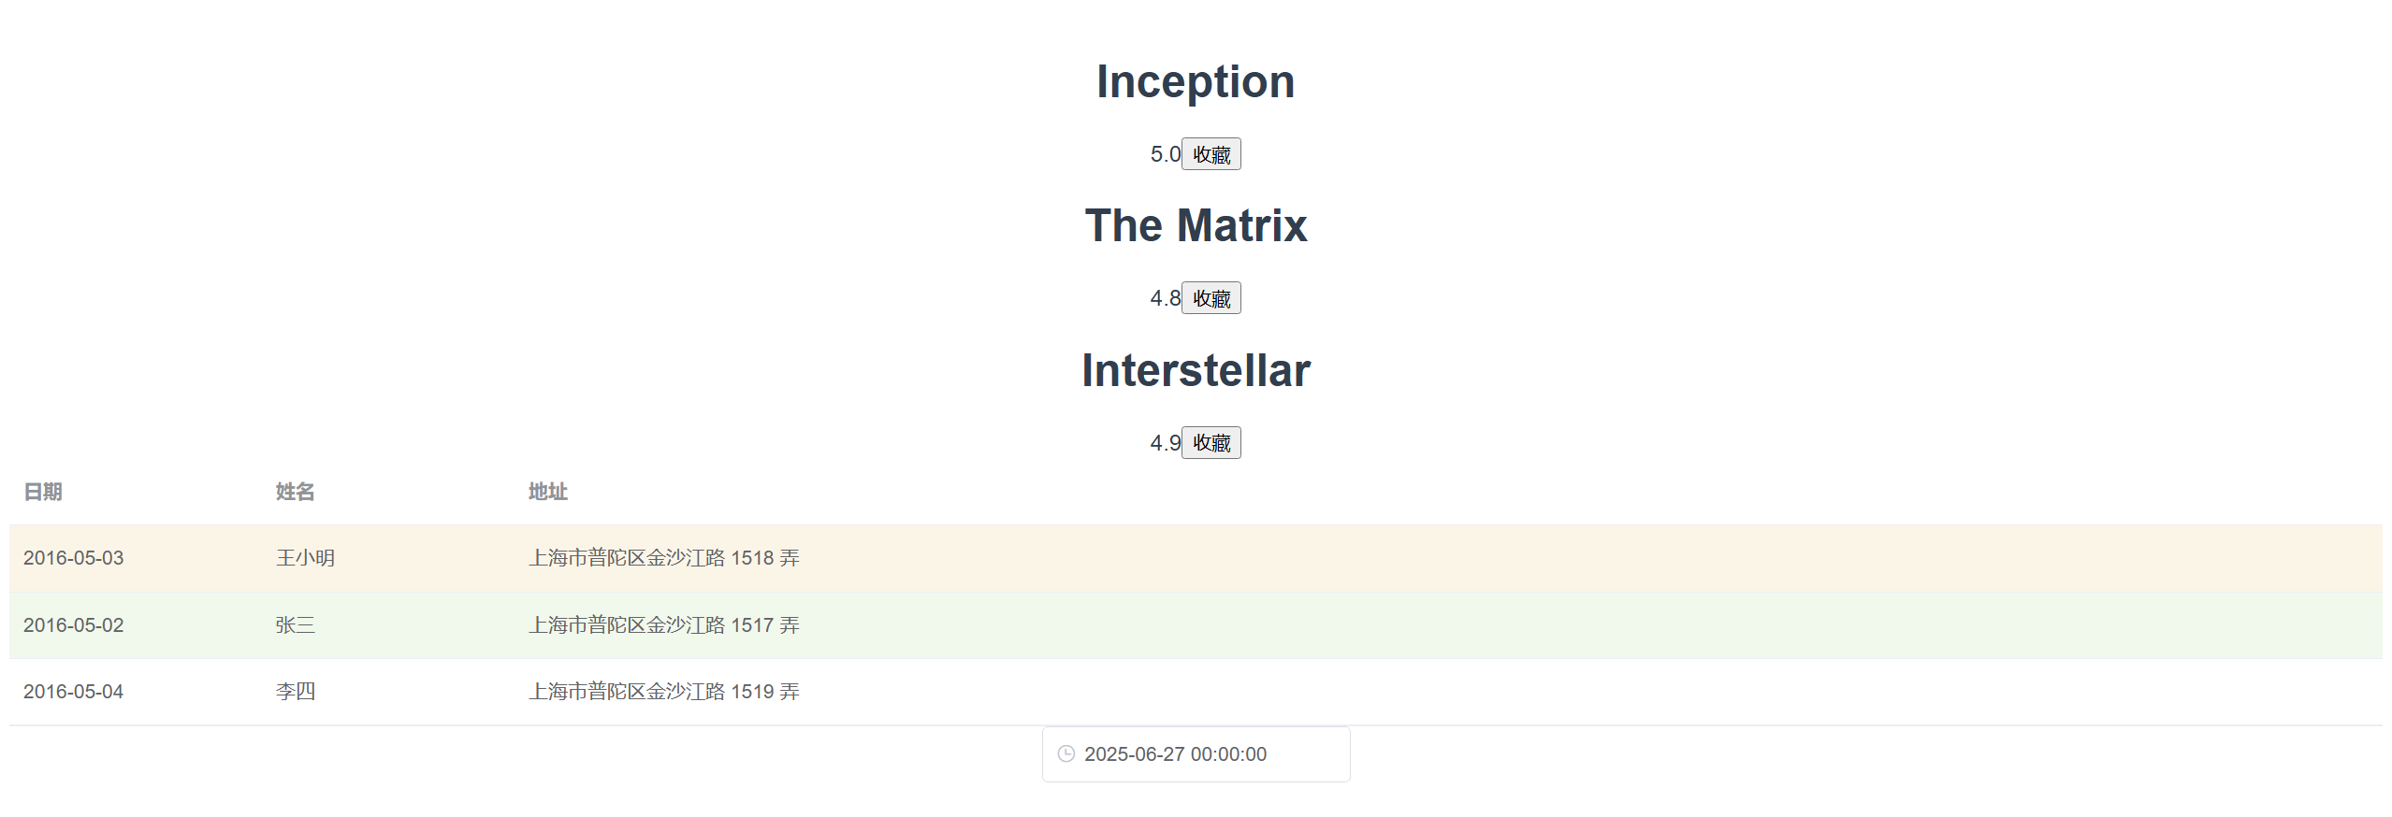Click the clock icon in the datetime picker
The width and height of the screenshot is (2392, 817).
pos(1066,753)
